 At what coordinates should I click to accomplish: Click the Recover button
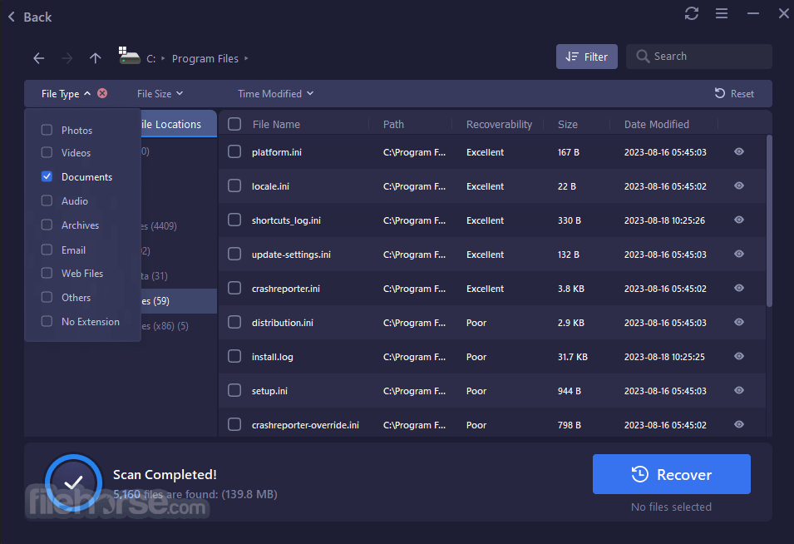coord(672,474)
